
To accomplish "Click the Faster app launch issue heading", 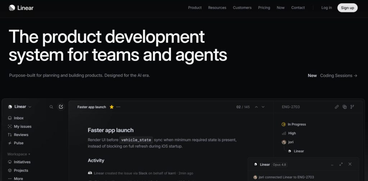I will point(111,130).
